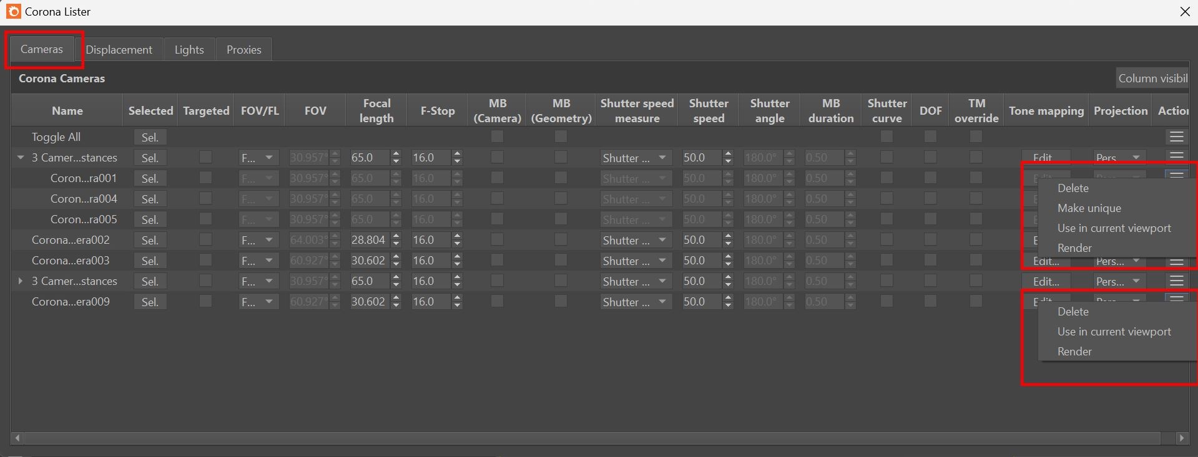Toggle Shutter curve checkbox in Toggle All row
The image size is (1198, 457).
click(886, 136)
